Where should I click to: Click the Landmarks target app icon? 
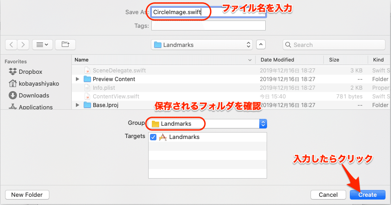coord(163,137)
